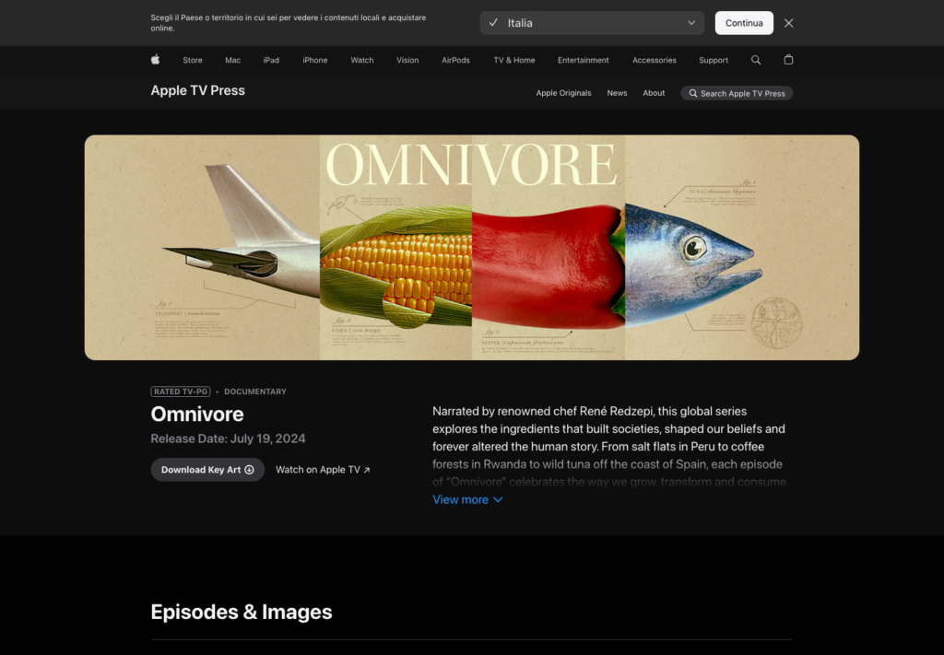Open the Apple Originals link

563,93
